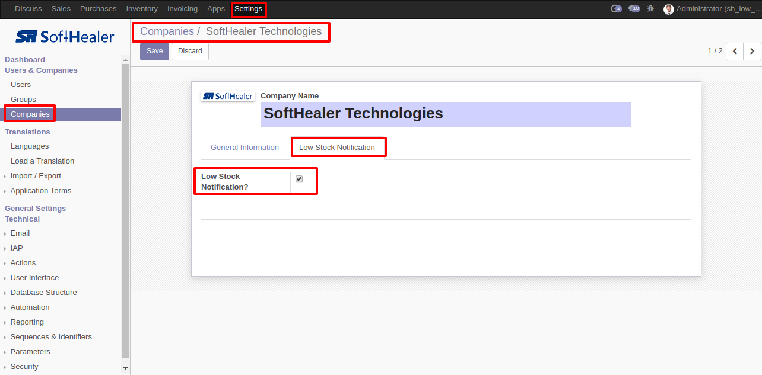Expand the Actions section

pos(23,263)
